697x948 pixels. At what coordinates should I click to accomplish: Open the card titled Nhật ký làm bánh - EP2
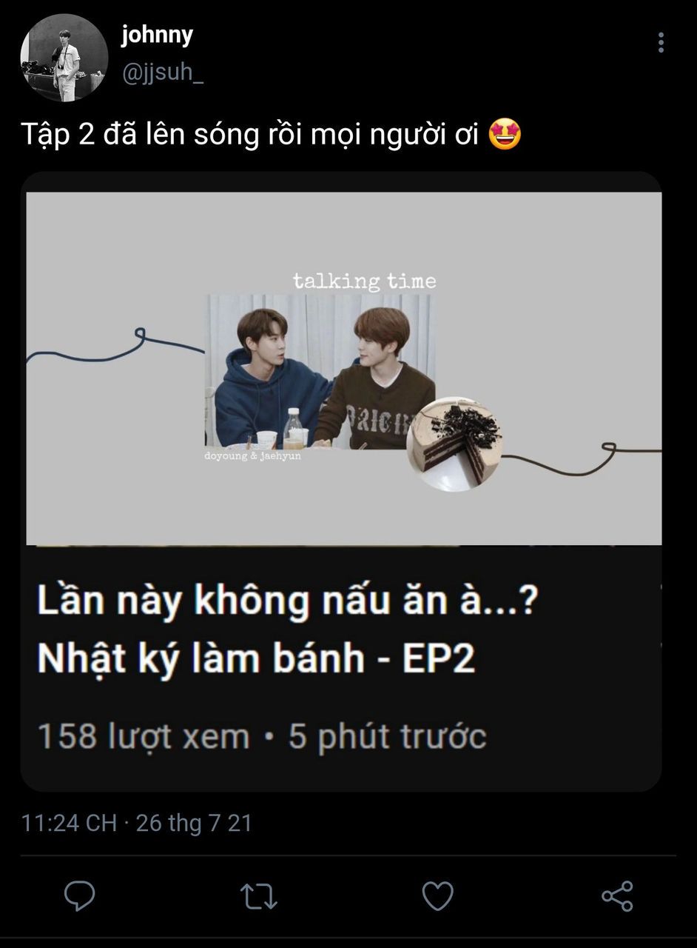coord(340,481)
